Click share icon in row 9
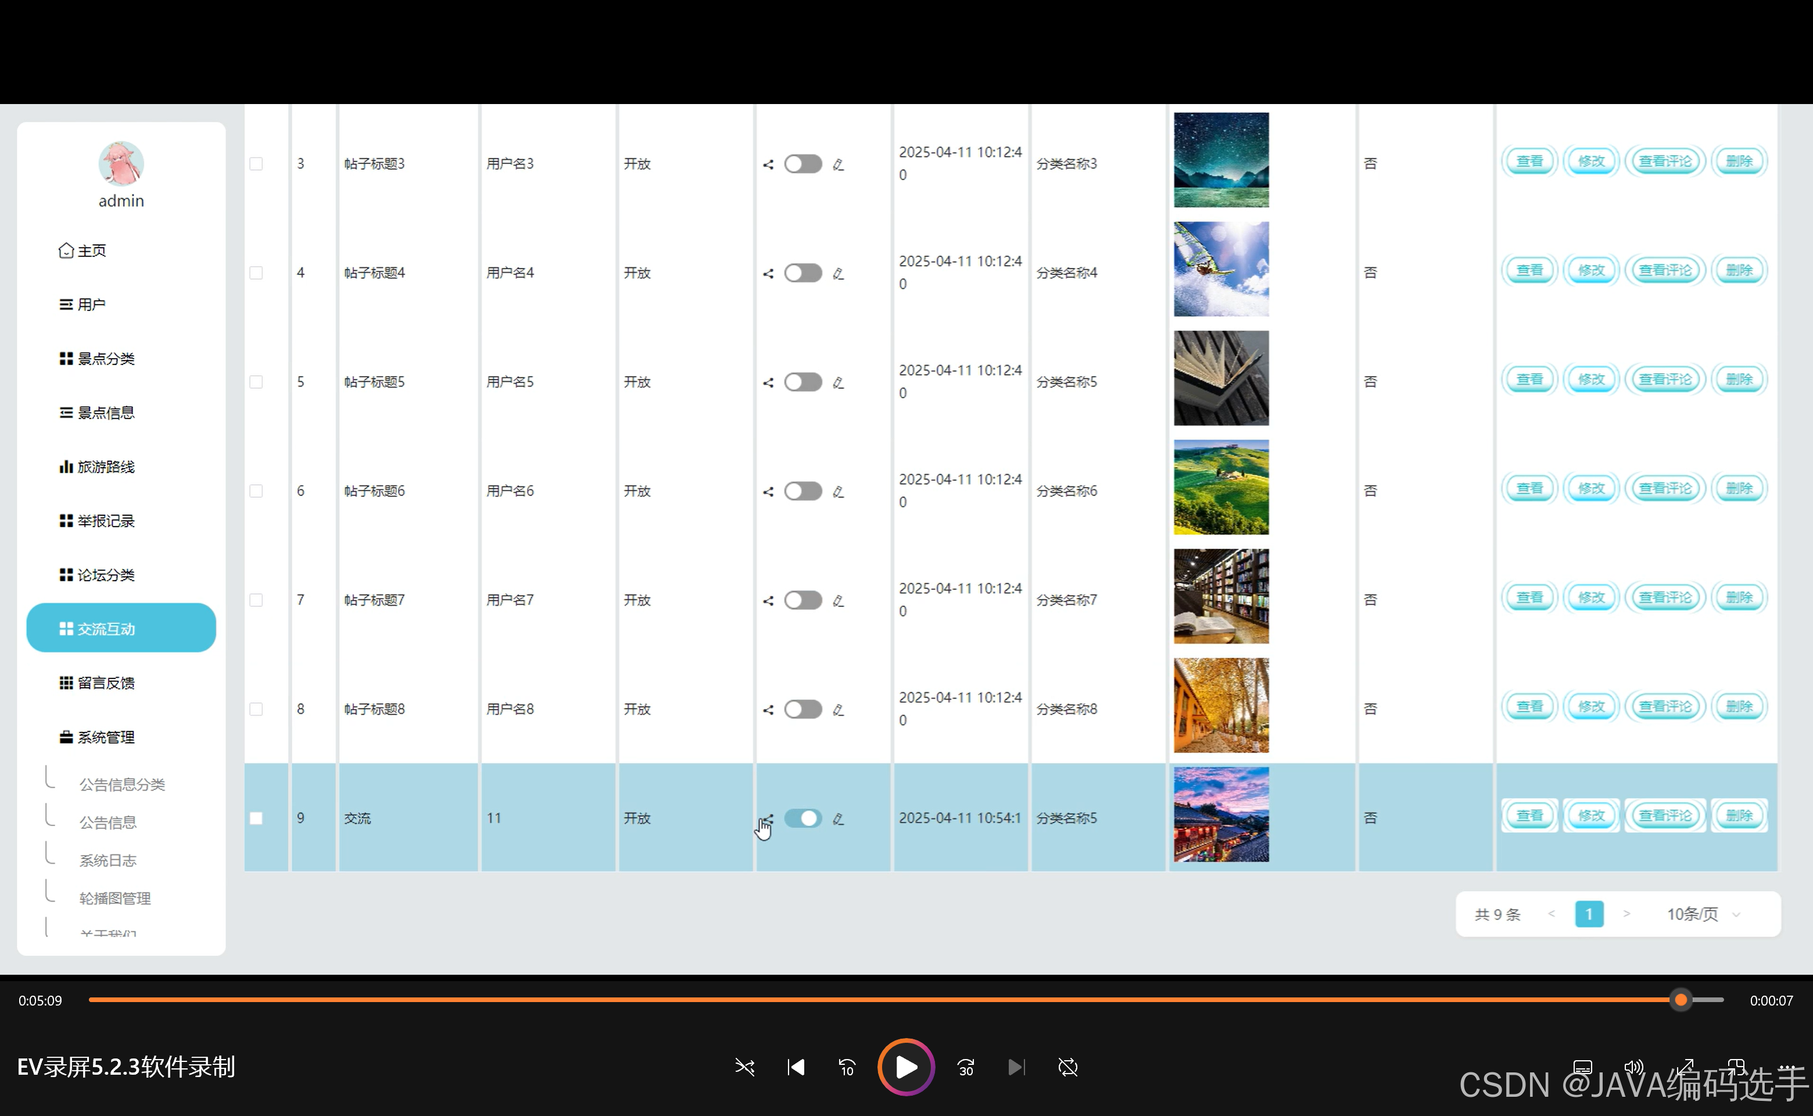The image size is (1813, 1116). pyautogui.click(x=768, y=818)
